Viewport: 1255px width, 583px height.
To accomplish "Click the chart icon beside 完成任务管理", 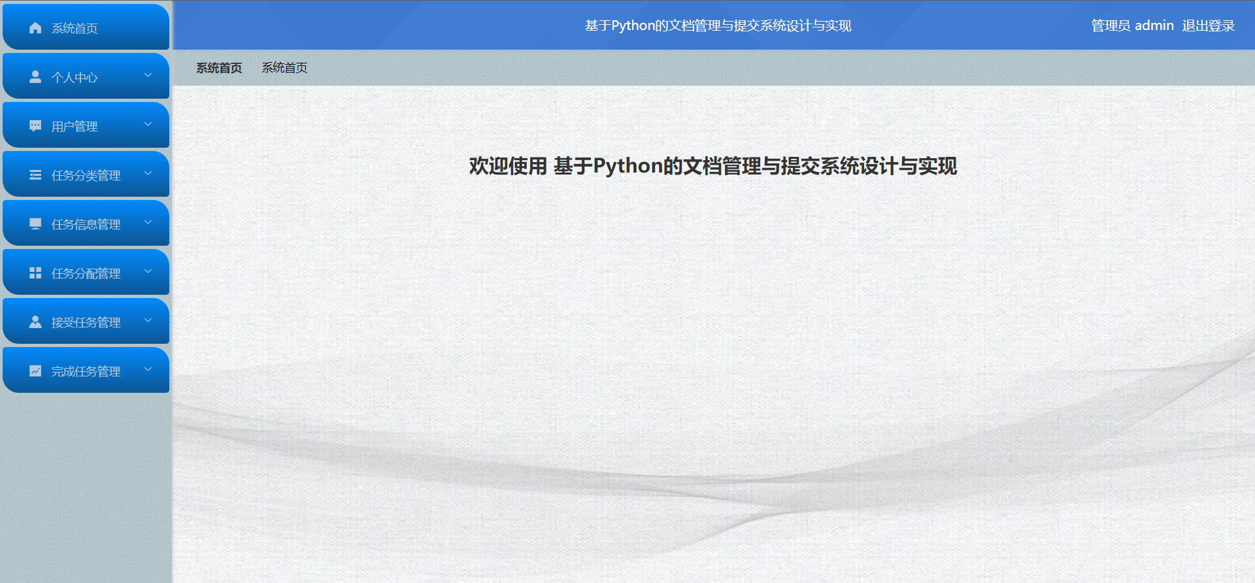I will pos(35,371).
